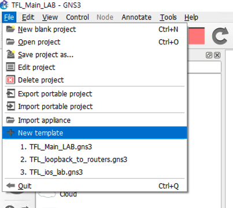Click the reload arrow toolbar icon
The width and height of the screenshot is (233, 208).
pos(220,36)
